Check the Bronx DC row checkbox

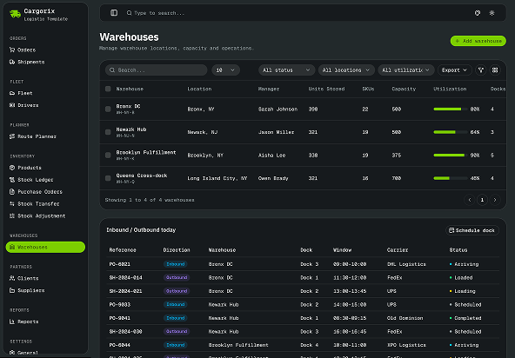pyautogui.click(x=108, y=109)
